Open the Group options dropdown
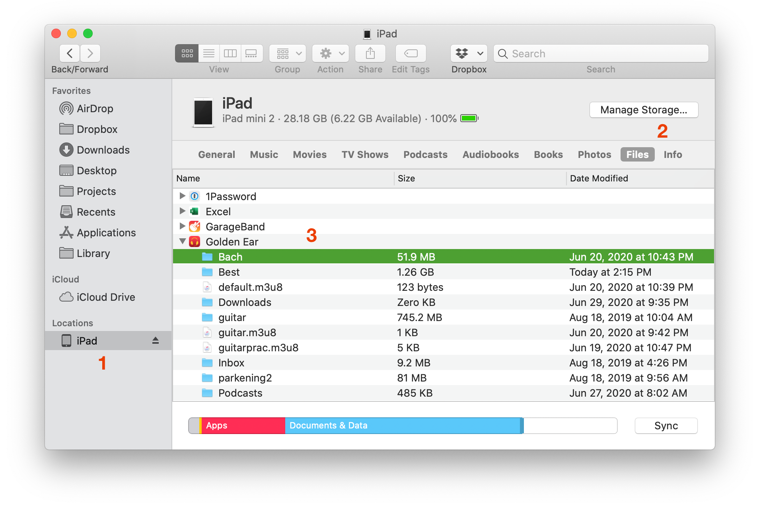Screen dimensions: 759x514 pos(288,53)
